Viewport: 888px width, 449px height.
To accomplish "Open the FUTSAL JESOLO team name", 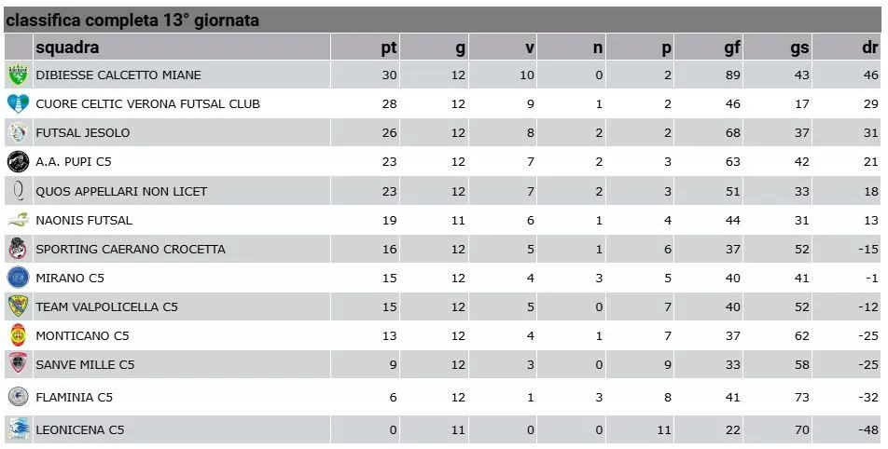I will point(82,133).
